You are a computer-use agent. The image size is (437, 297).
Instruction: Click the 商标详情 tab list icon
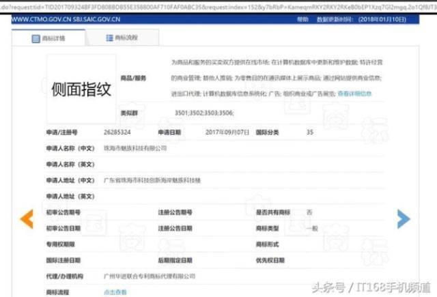point(36,38)
